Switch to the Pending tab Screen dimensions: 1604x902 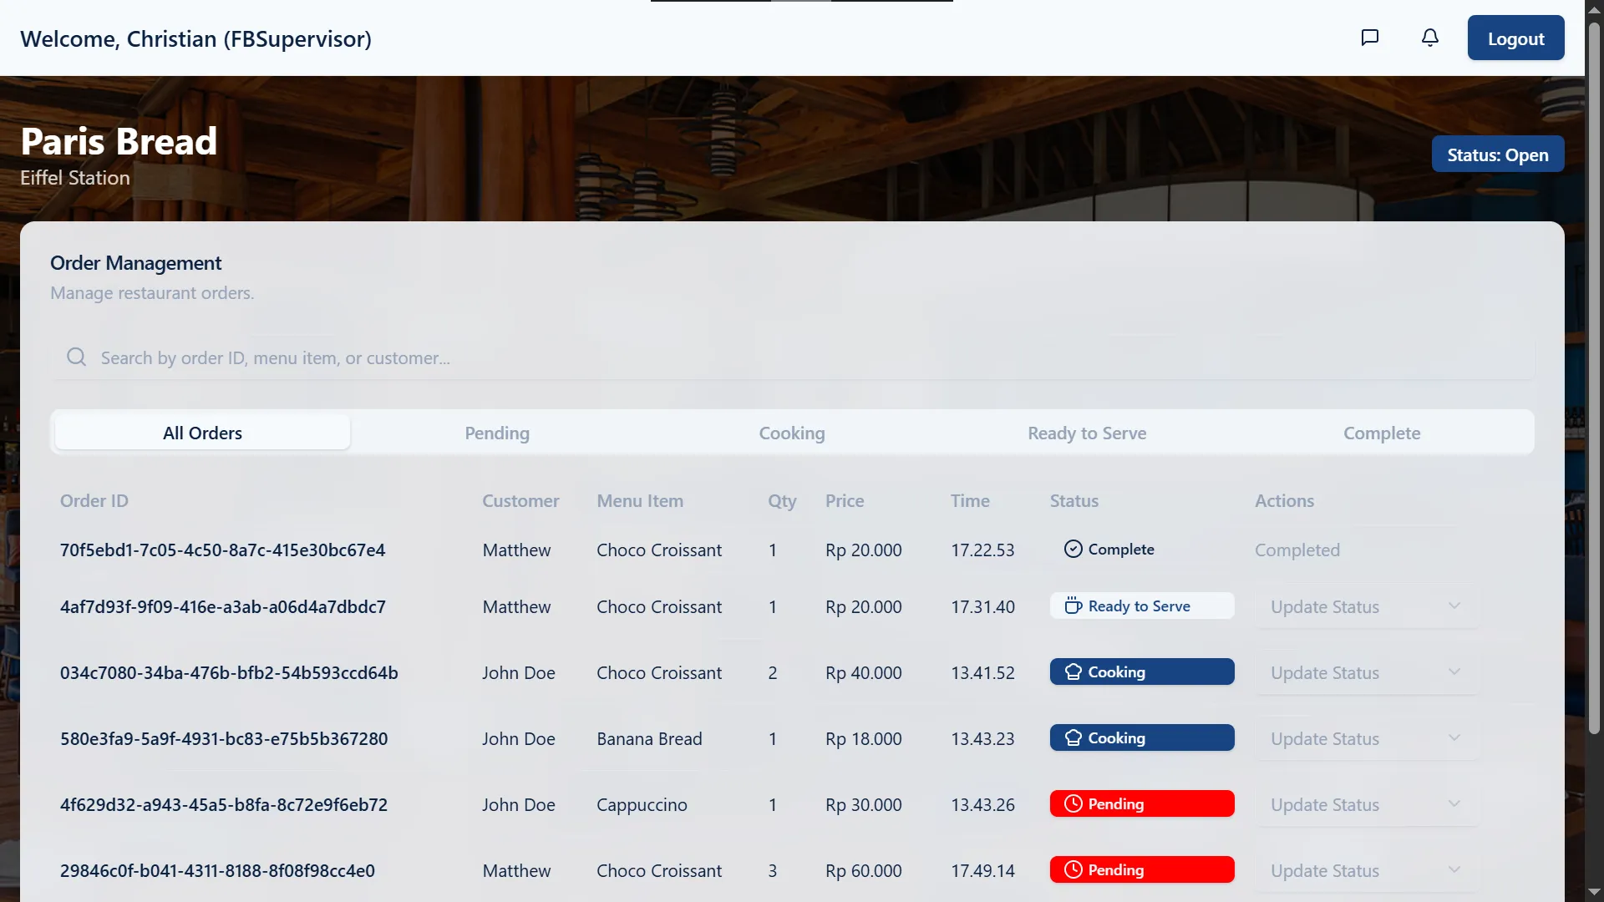point(497,433)
